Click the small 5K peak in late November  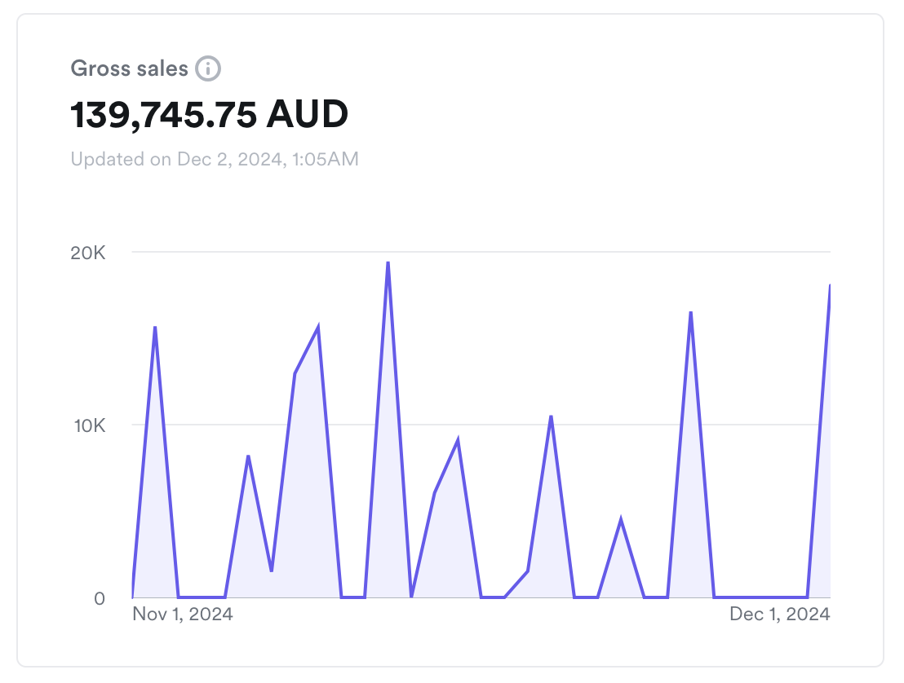[x=621, y=516]
